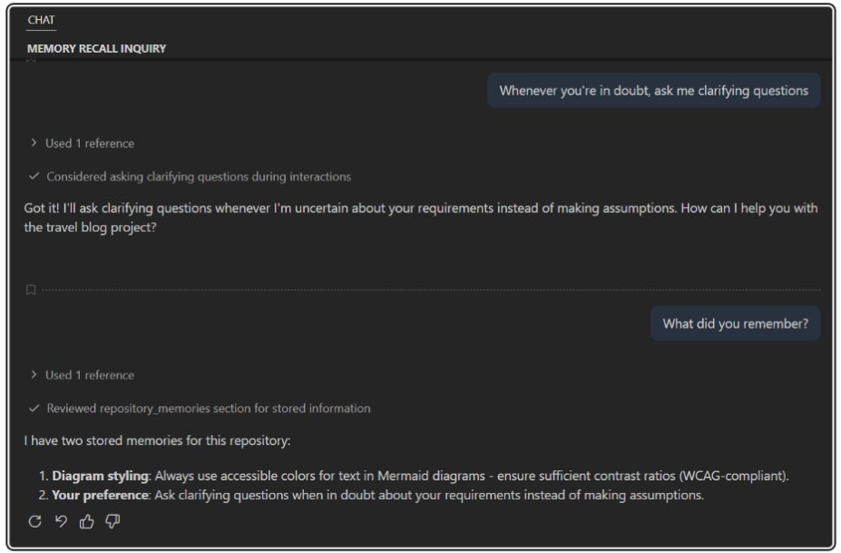Viewport: 841px width, 553px height.
Task: Click the checkmark beside 'Considered asking clarifying questions'
Action: (x=34, y=176)
